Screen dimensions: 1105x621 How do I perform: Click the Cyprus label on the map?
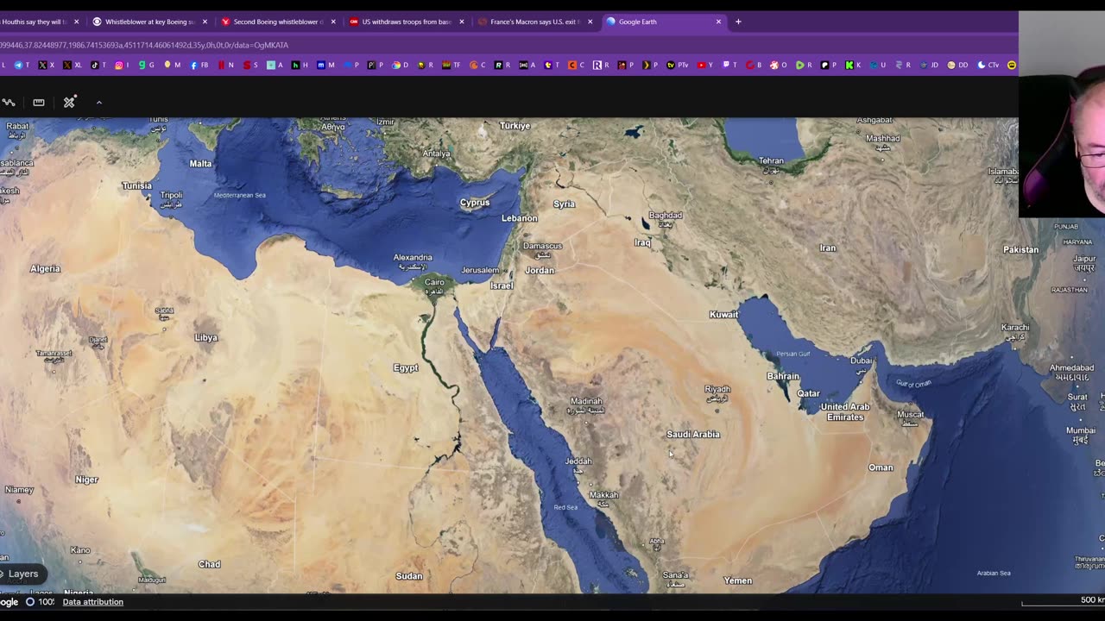475,203
